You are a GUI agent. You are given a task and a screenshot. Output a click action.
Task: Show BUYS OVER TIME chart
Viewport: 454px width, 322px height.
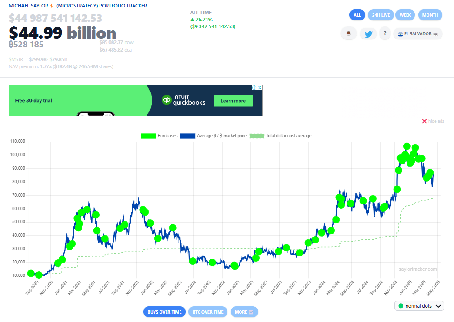[x=165, y=312]
